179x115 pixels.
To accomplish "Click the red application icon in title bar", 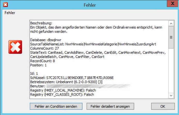I will point(5,5).
